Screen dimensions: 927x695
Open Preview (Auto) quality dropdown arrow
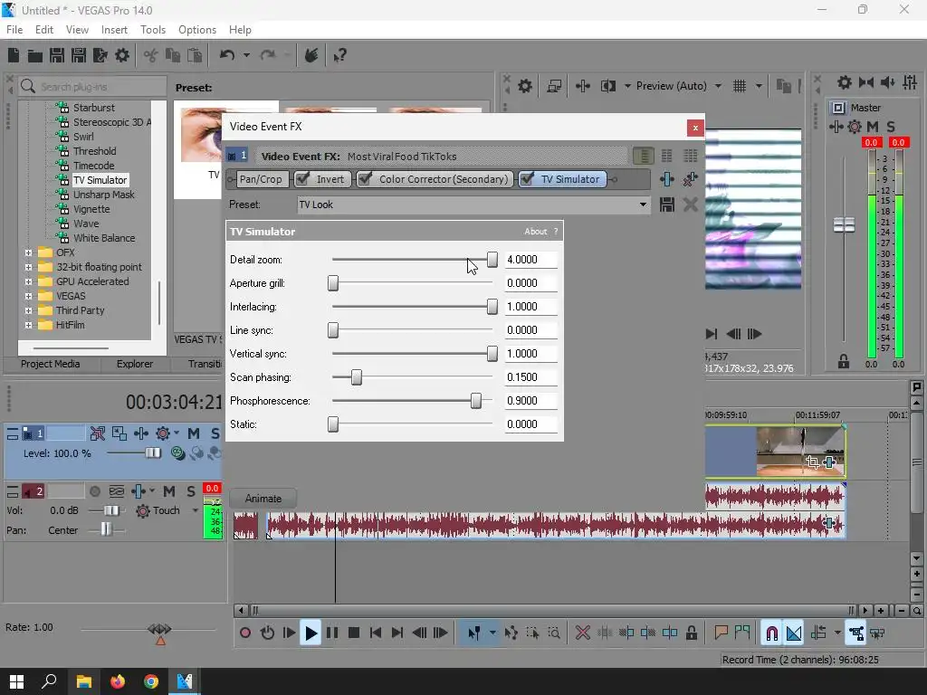(x=718, y=86)
